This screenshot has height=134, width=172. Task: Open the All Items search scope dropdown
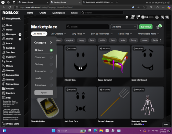pos(124,27)
